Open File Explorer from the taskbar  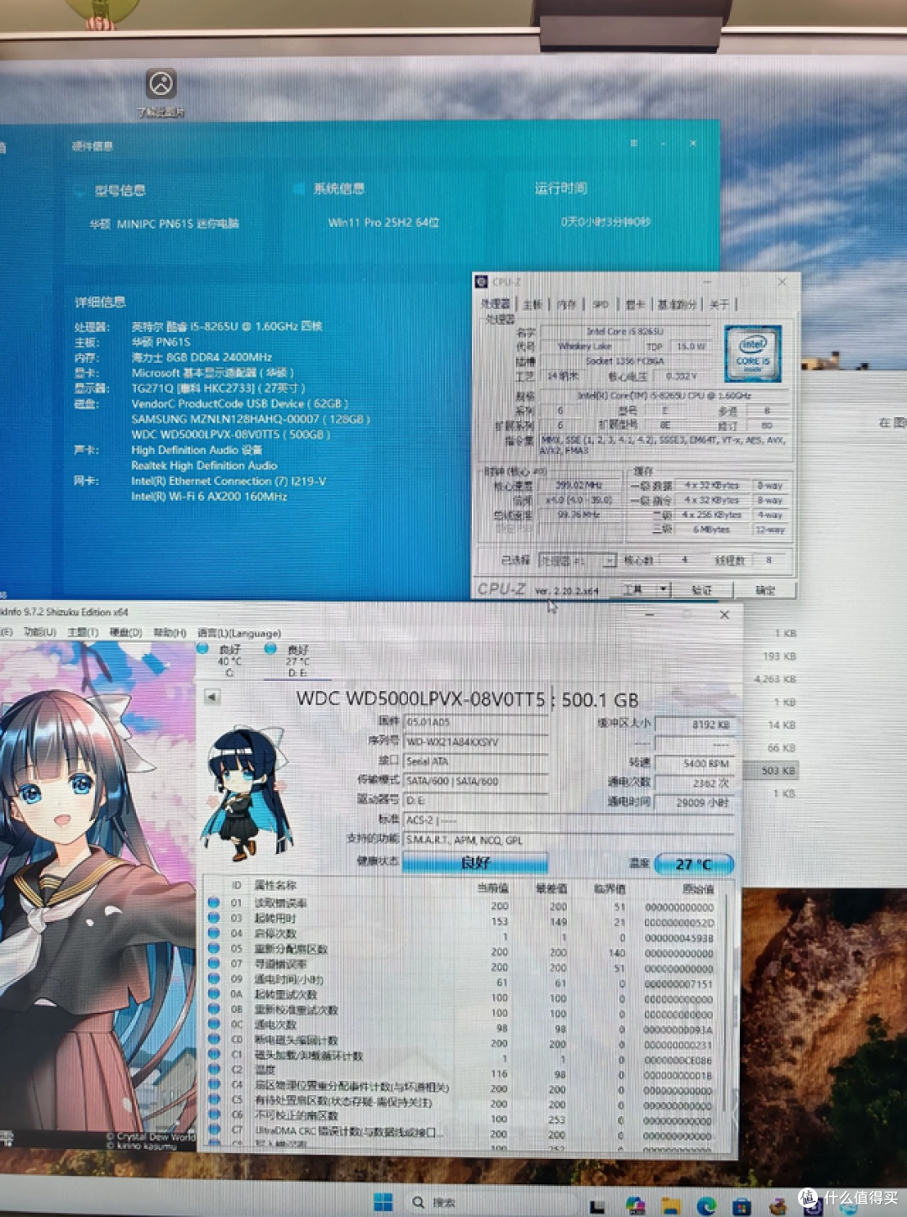coord(670,1206)
